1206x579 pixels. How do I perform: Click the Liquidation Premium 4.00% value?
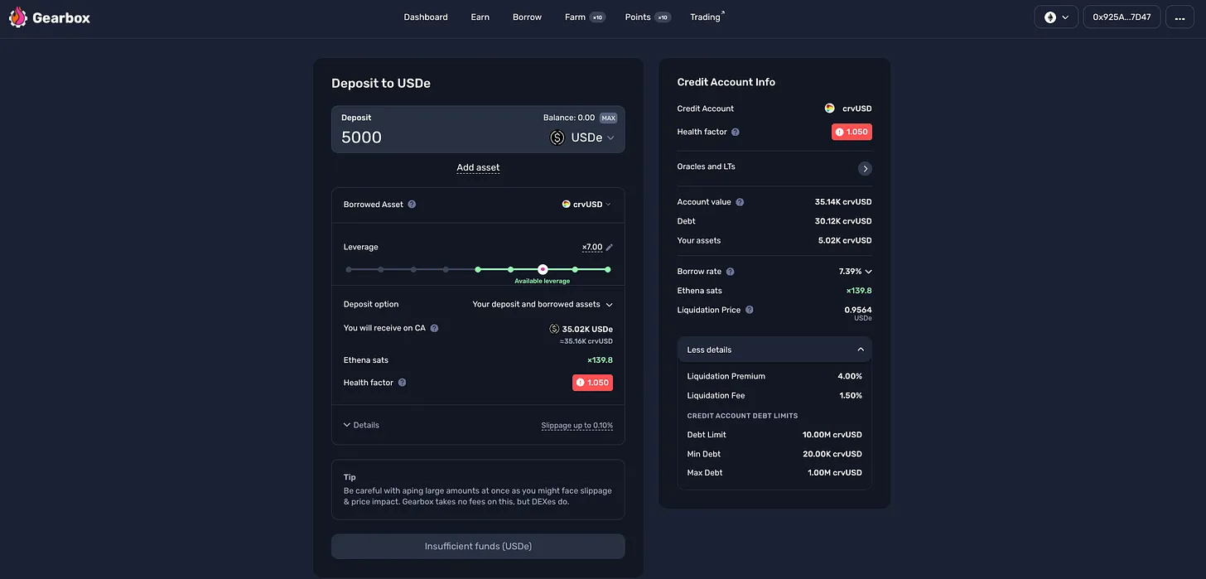850,376
